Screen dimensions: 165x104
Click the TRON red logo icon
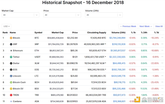pyautogui.click(x=11, y=95)
